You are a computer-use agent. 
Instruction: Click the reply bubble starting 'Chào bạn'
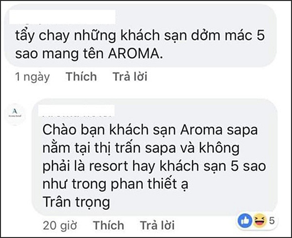click(x=155, y=157)
